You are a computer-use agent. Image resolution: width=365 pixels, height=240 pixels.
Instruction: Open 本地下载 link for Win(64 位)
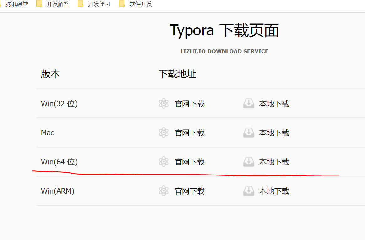click(274, 162)
